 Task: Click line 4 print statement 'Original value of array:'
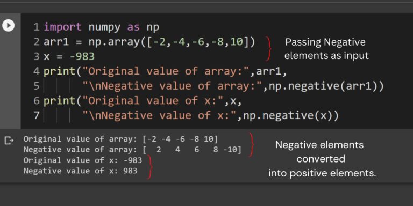pos(165,71)
